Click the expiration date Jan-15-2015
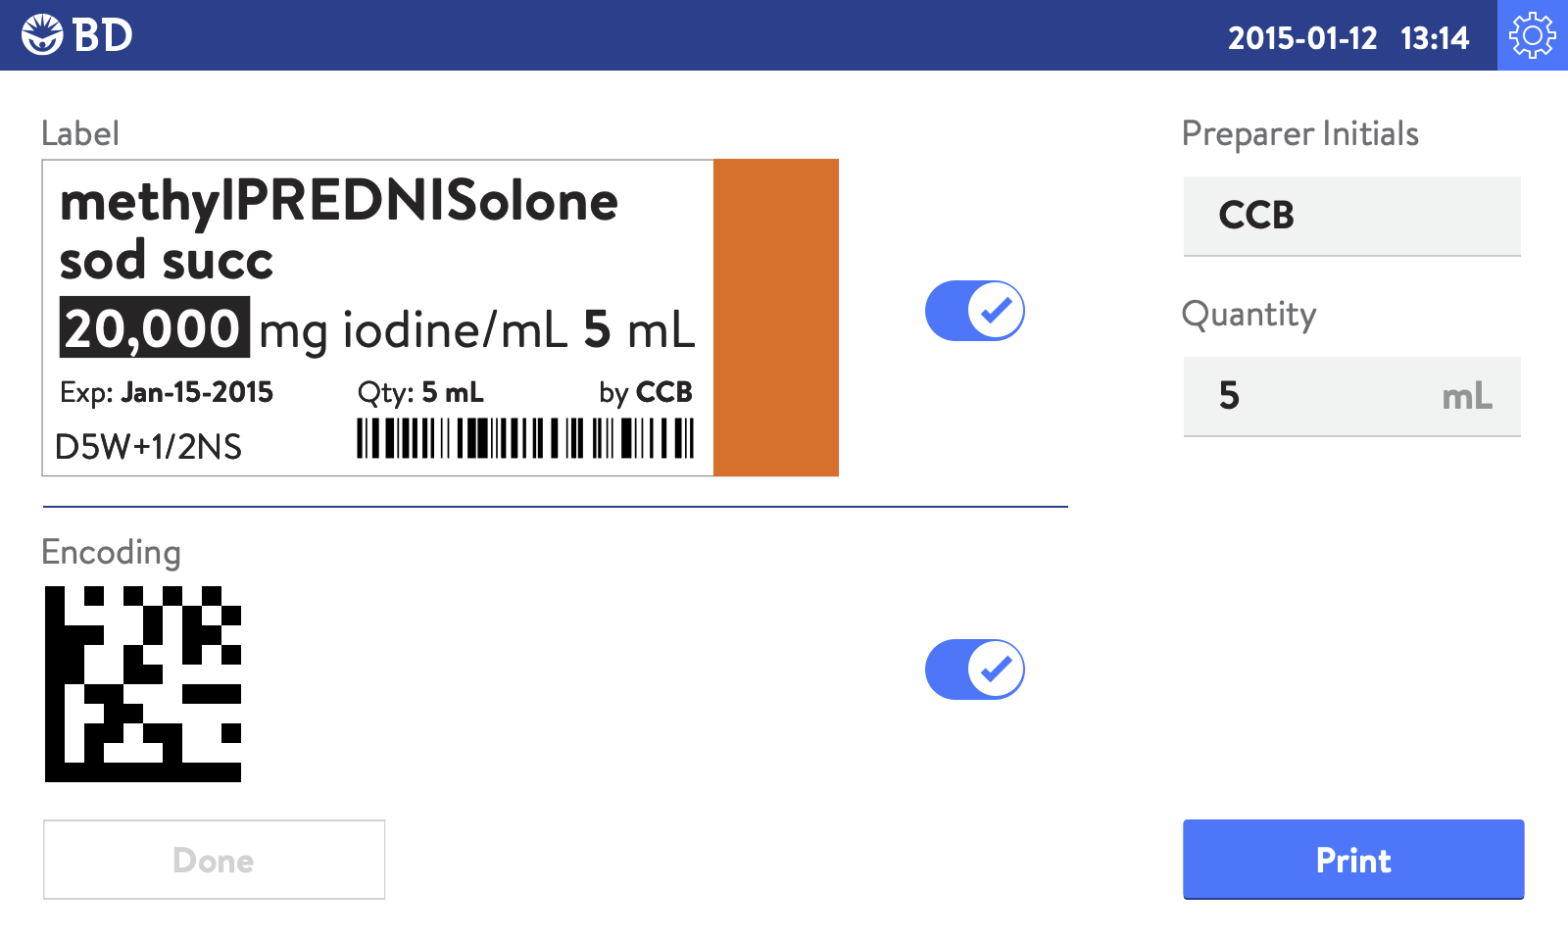 [197, 392]
